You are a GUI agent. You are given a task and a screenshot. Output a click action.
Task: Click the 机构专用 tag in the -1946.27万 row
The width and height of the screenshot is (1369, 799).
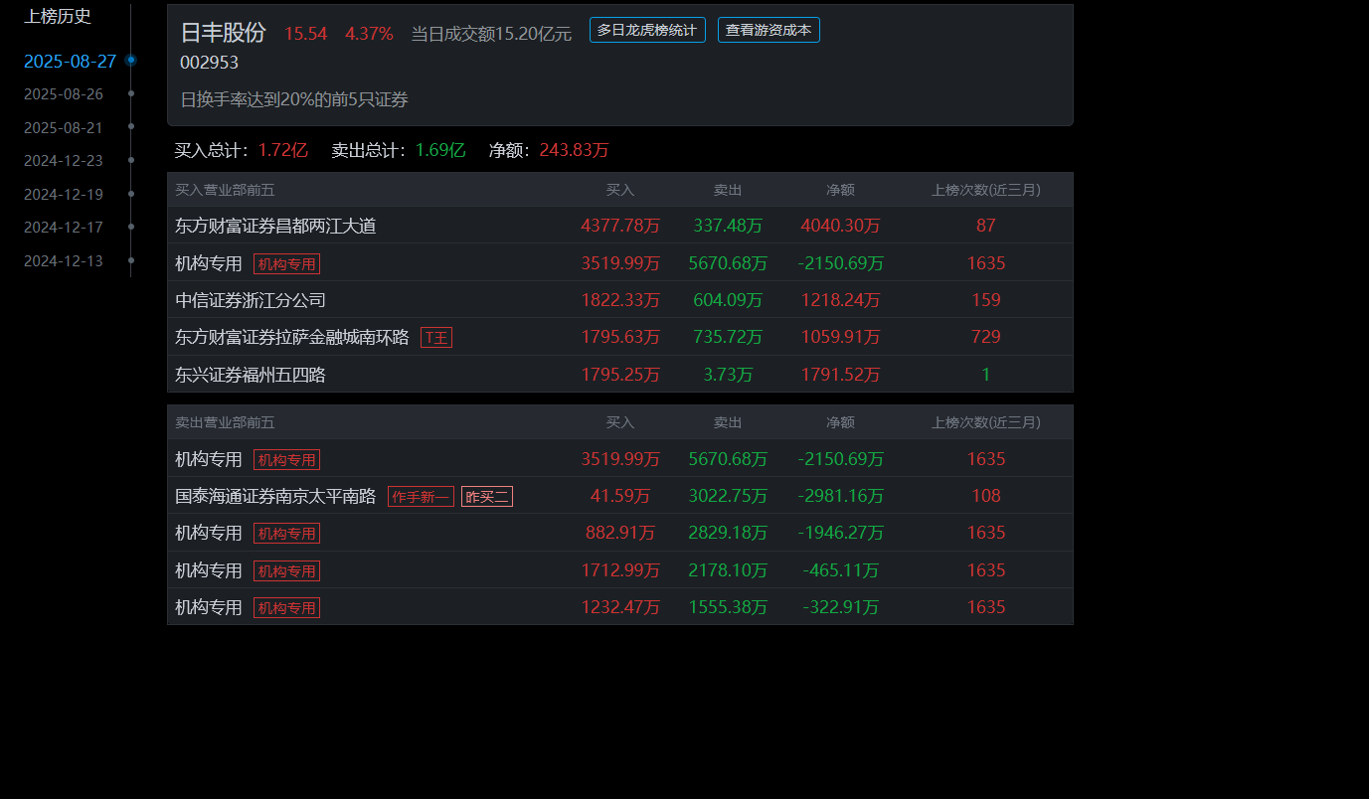pos(286,534)
